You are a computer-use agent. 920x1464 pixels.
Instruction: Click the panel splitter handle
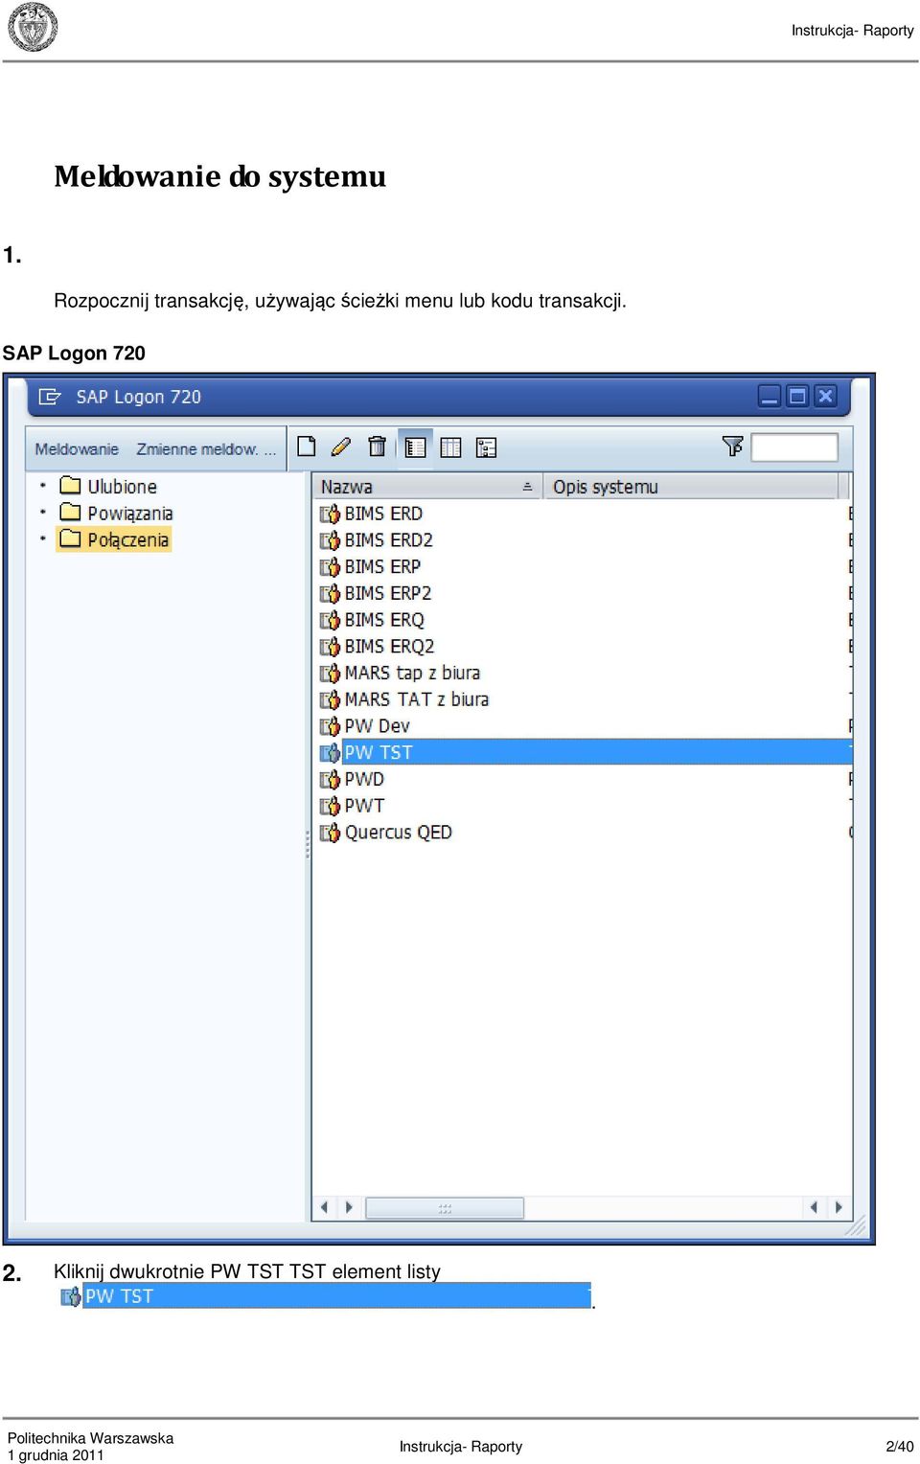tap(308, 844)
